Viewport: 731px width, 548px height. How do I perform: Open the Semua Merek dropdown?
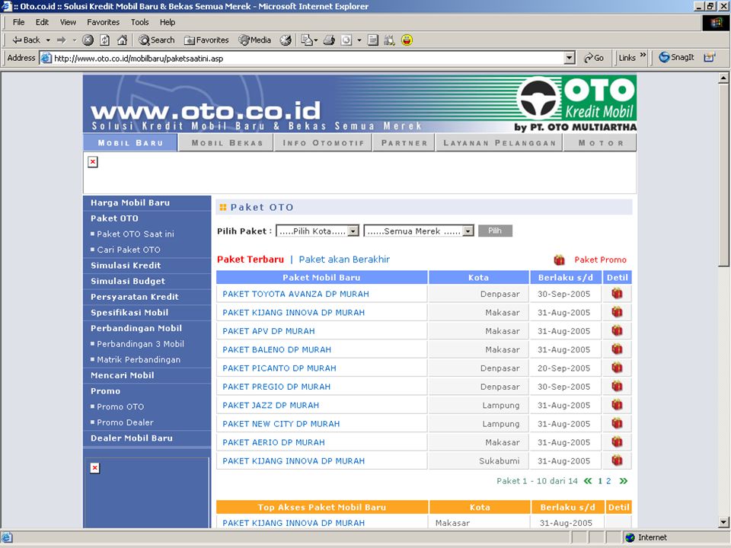(x=419, y=231)
